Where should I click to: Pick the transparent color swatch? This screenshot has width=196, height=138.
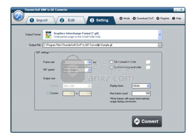point(148,62)
